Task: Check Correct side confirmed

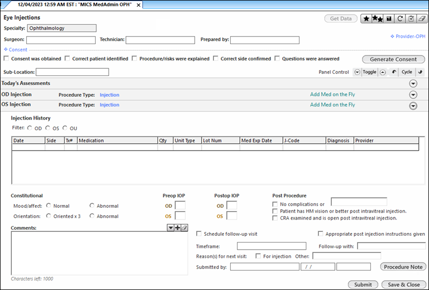Action: pos(216,58)
